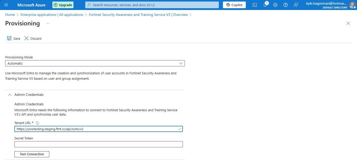Open the notifications bell
357x164 pixels.
click(265, 5)
